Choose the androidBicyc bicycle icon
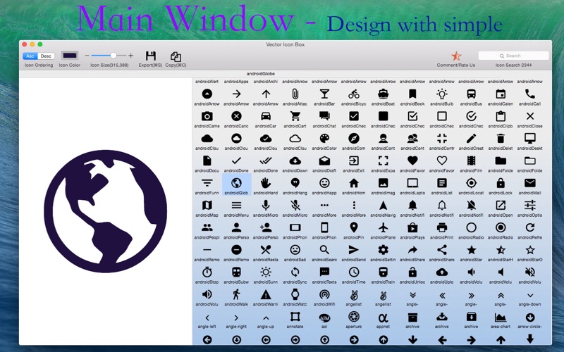 (354, 94)
